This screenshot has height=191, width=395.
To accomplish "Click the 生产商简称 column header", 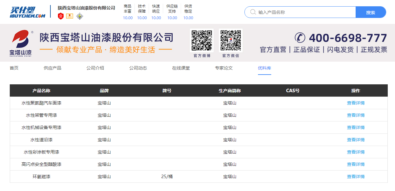I will pos(230,91).
